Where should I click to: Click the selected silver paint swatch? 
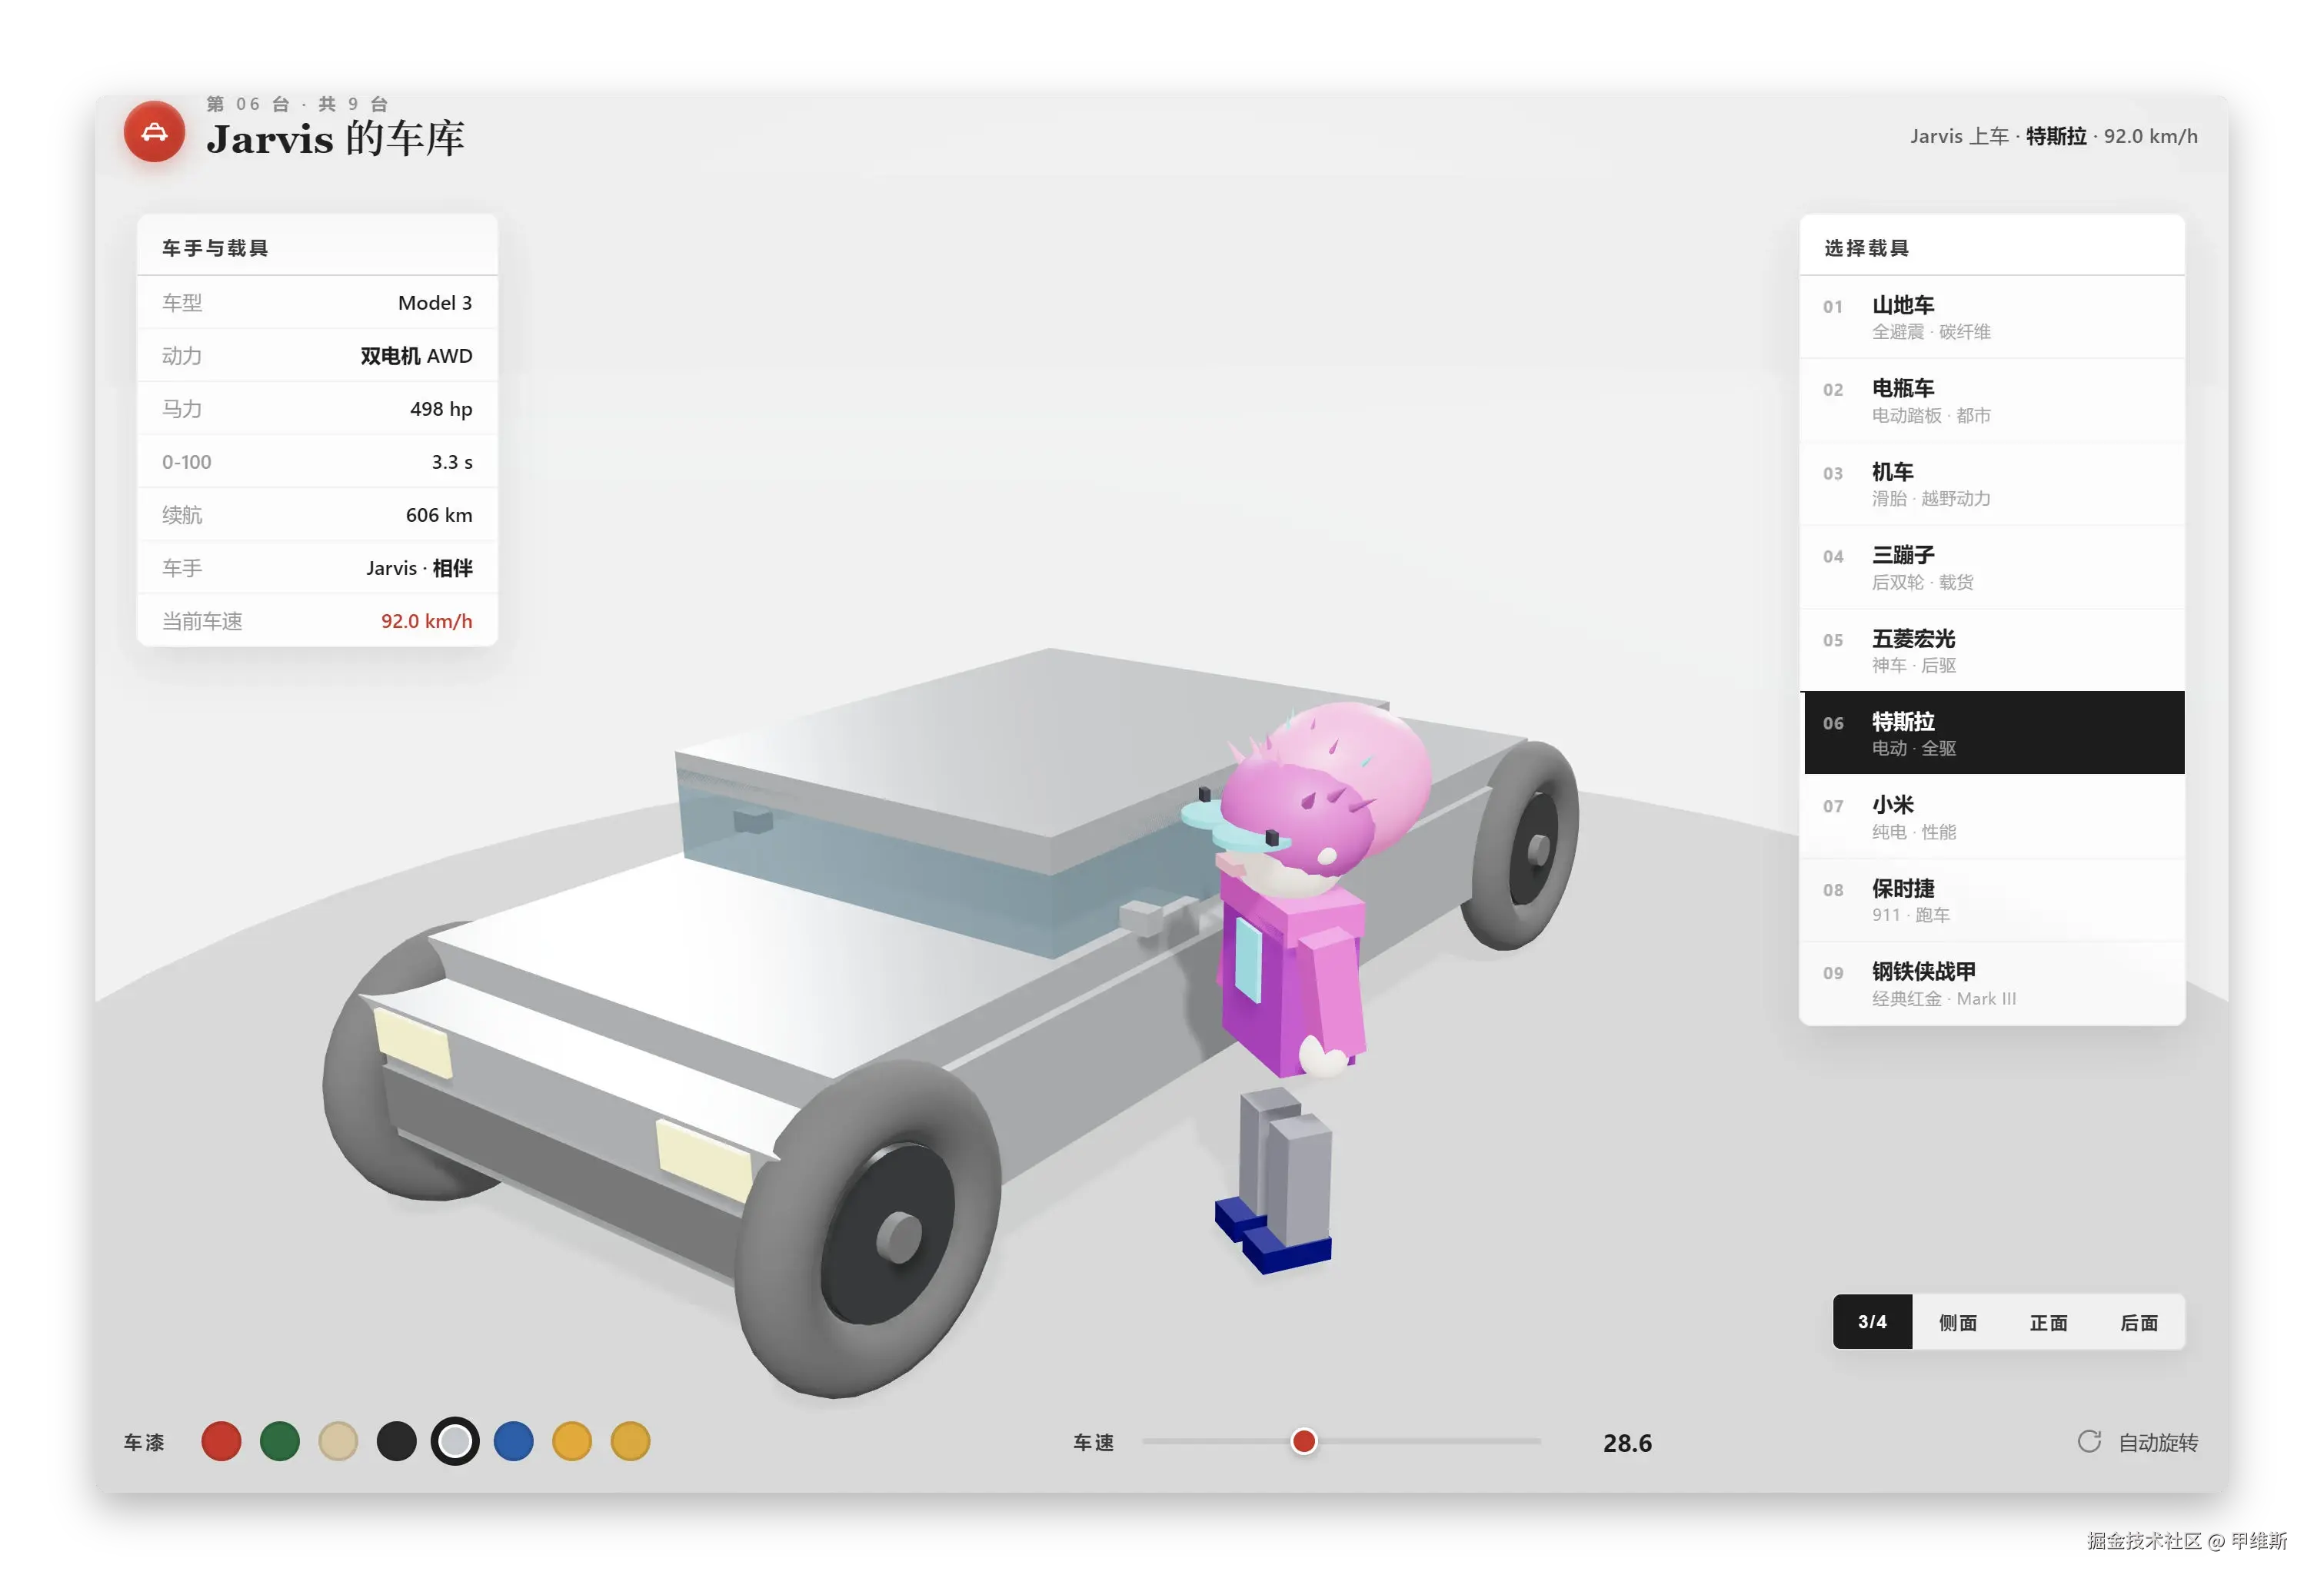point(455,1442)
